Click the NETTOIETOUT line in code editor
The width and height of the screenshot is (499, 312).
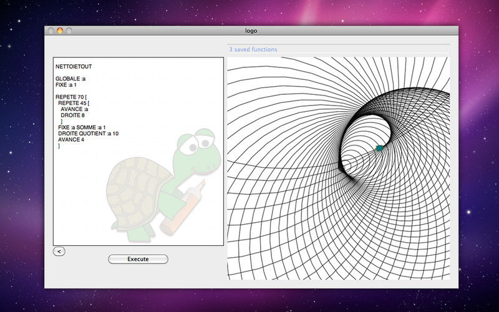(x=74, y=67)
